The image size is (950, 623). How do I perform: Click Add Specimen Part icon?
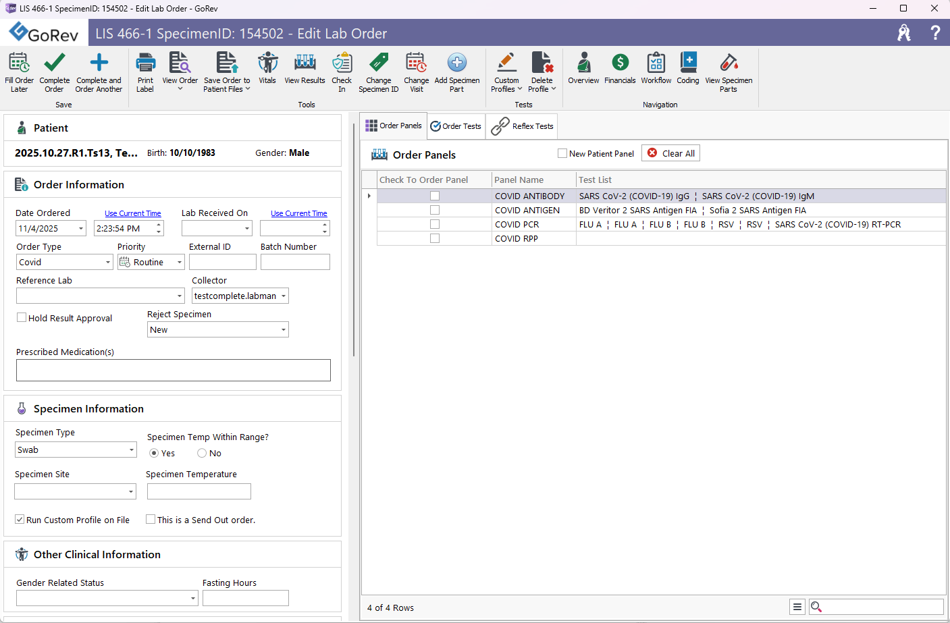[457, 64]
